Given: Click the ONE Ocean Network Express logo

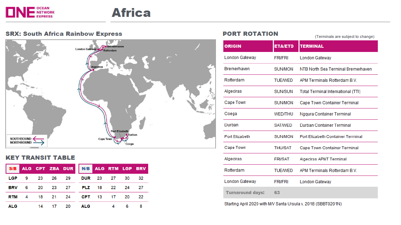Looking at the screenshot, I should coord(30,12).
